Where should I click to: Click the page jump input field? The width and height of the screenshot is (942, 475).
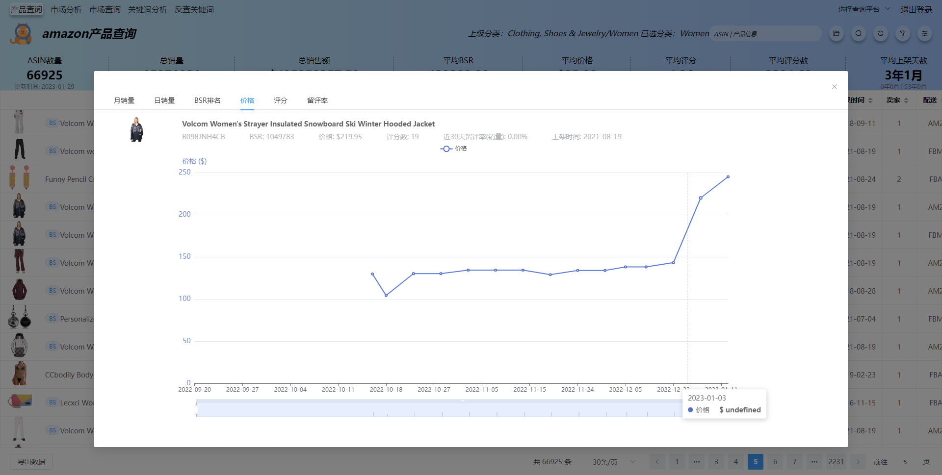point(905,462)
